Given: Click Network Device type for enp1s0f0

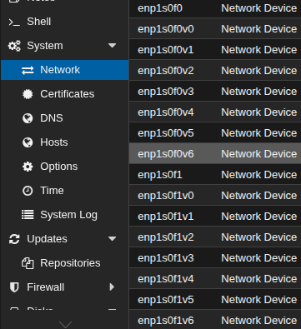Looking at the screenshot, I should pos(259,8).
